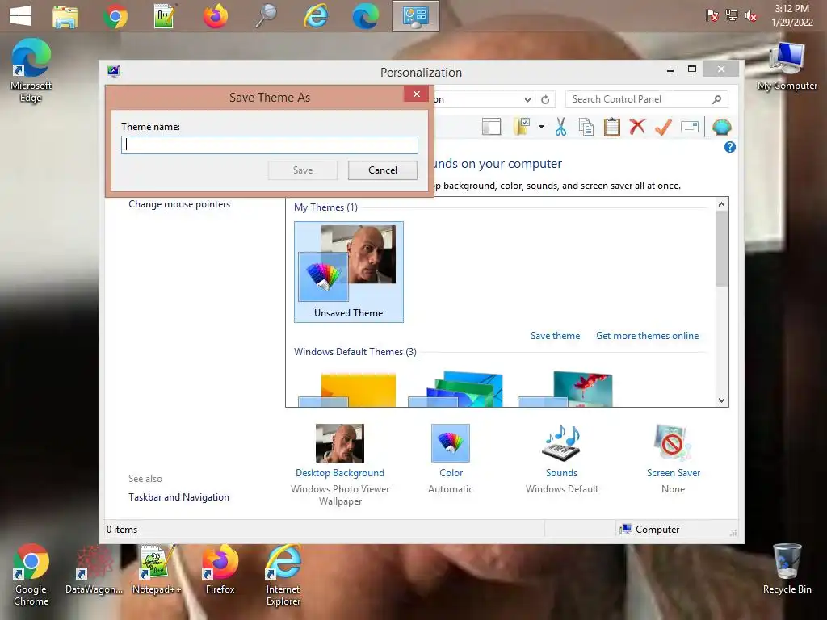Open Get more themes online link
The height and width of the screenshot is (620, 827).
point(647,336)
